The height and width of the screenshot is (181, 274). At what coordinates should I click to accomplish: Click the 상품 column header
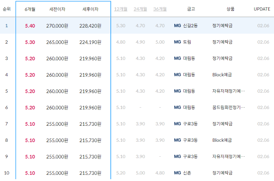pos(230,9)
